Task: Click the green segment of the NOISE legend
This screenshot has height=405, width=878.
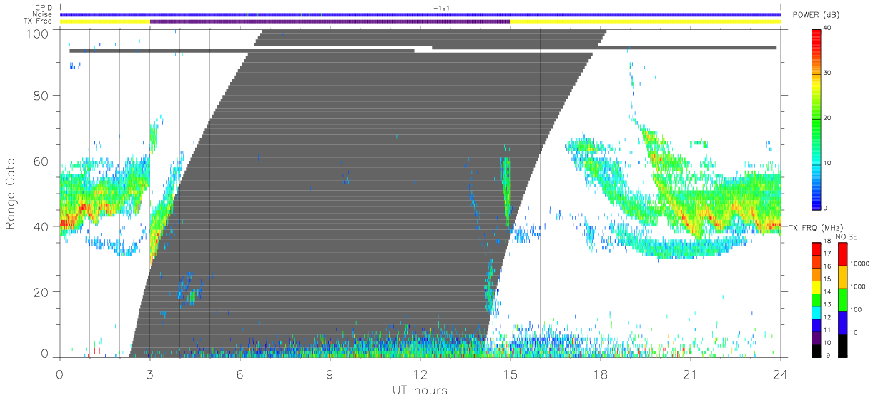Action: coord(842,299)
